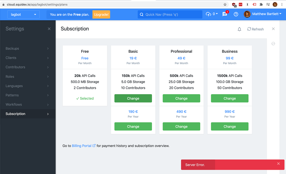Click the browser address bar

click(84, 4)
